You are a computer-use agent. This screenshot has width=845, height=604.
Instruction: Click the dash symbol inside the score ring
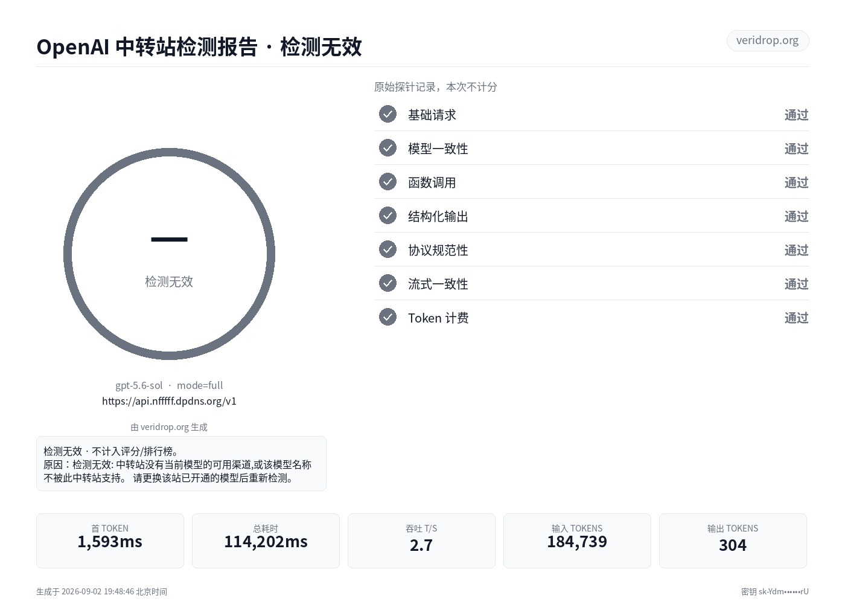(169, 240)
